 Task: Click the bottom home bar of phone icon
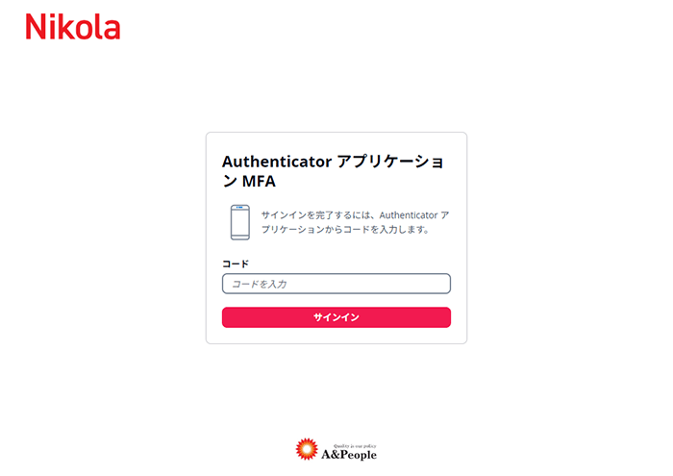point(240,237)
